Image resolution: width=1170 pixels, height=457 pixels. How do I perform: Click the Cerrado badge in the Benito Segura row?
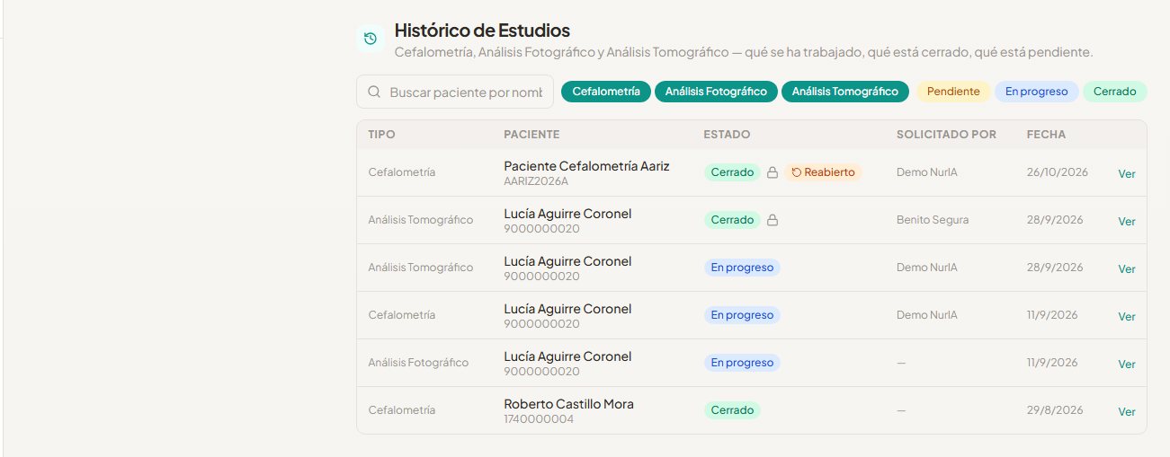[732, 220]
